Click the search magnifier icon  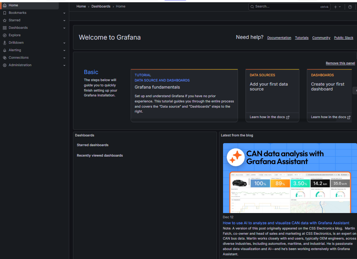coord(252,7)
